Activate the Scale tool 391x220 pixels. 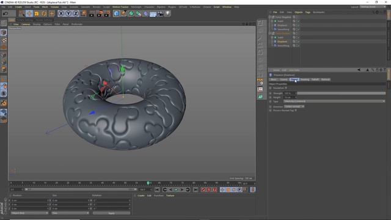pyautogui.click(x=37, y=13)
